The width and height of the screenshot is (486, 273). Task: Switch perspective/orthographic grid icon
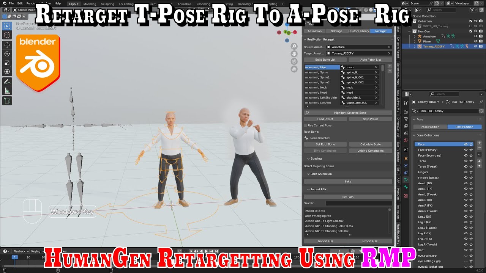tap(294, 69)
